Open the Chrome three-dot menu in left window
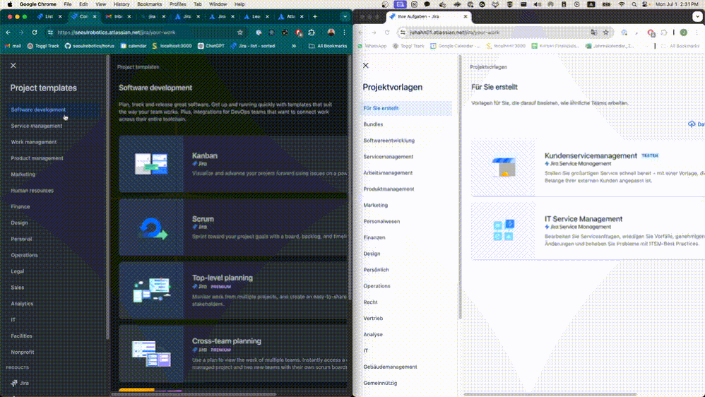Viewport: 705px width, 397px height. 345,32
